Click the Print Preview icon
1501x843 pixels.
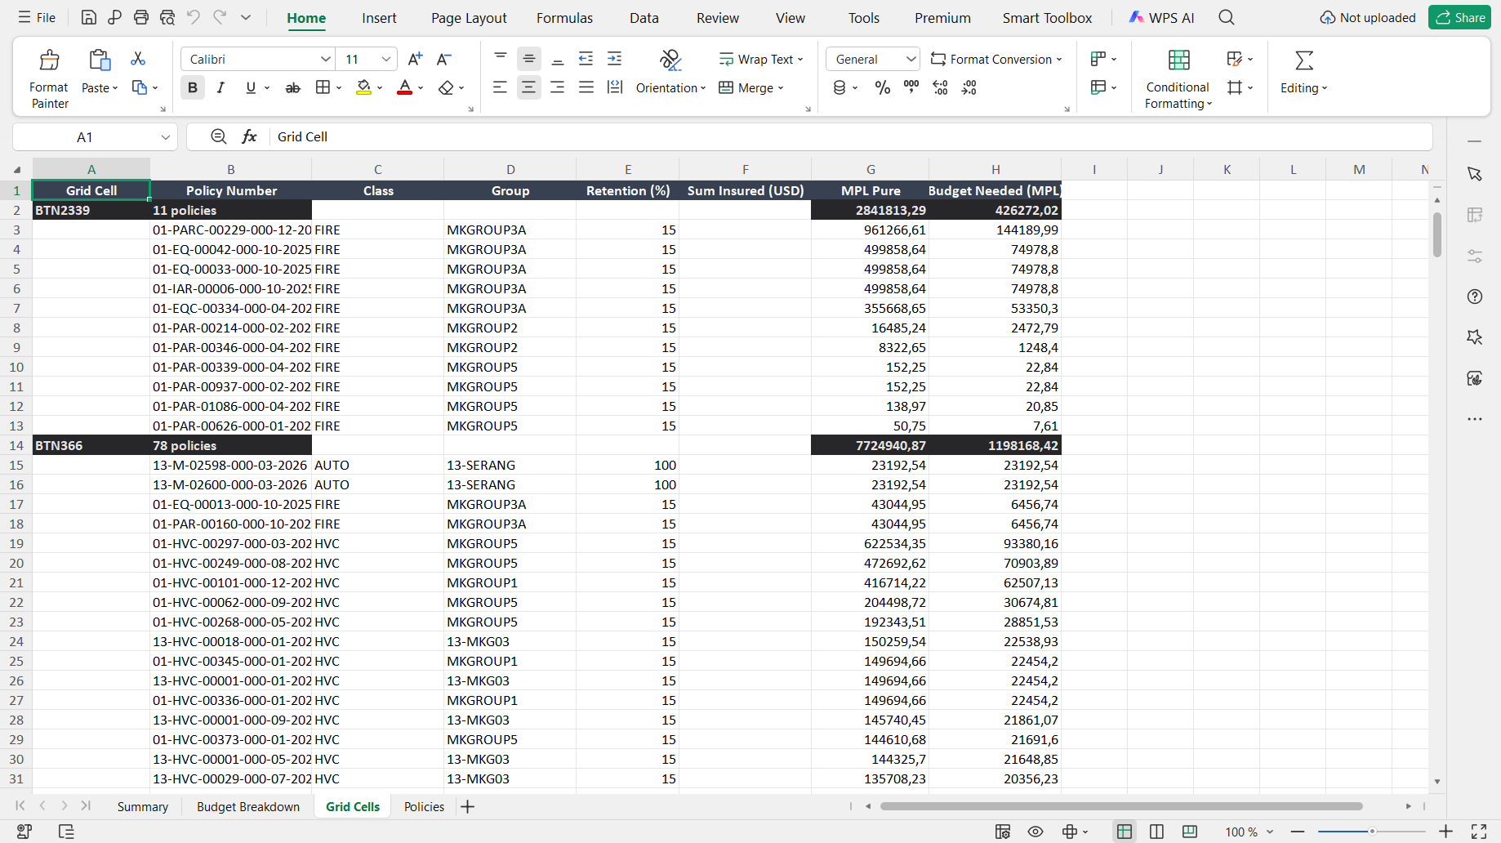pyautogui.click(x=167, y=17)
